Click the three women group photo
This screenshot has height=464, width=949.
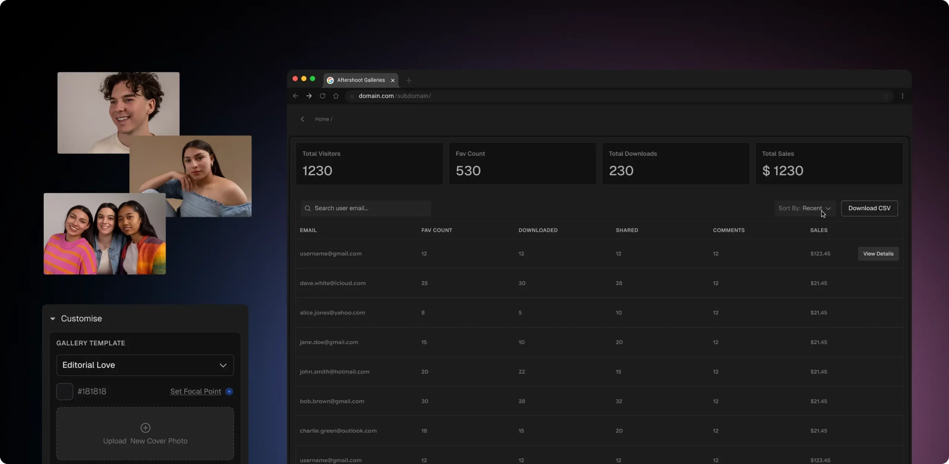click(105, 234)
